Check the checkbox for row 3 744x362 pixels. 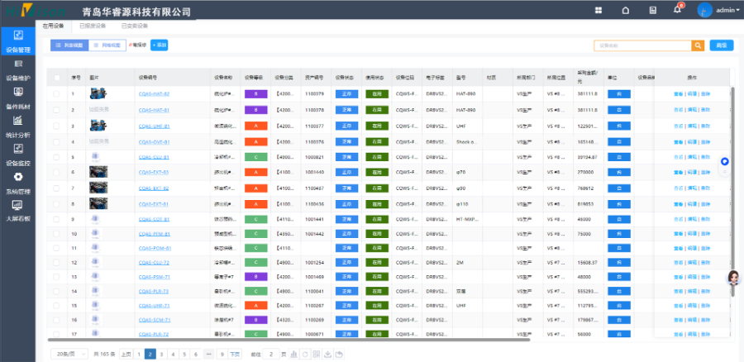(x=56, y=126)
